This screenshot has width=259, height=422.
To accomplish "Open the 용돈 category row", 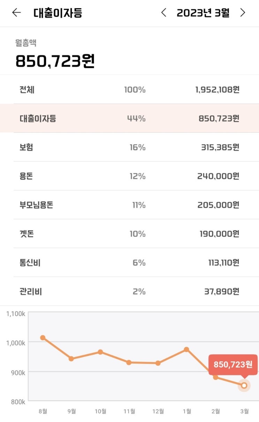I will coord(129,176).
